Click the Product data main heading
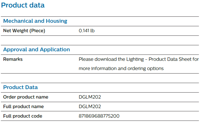This screenshot has height=124, width=201. pyautogui.click(x=23, y=5)
